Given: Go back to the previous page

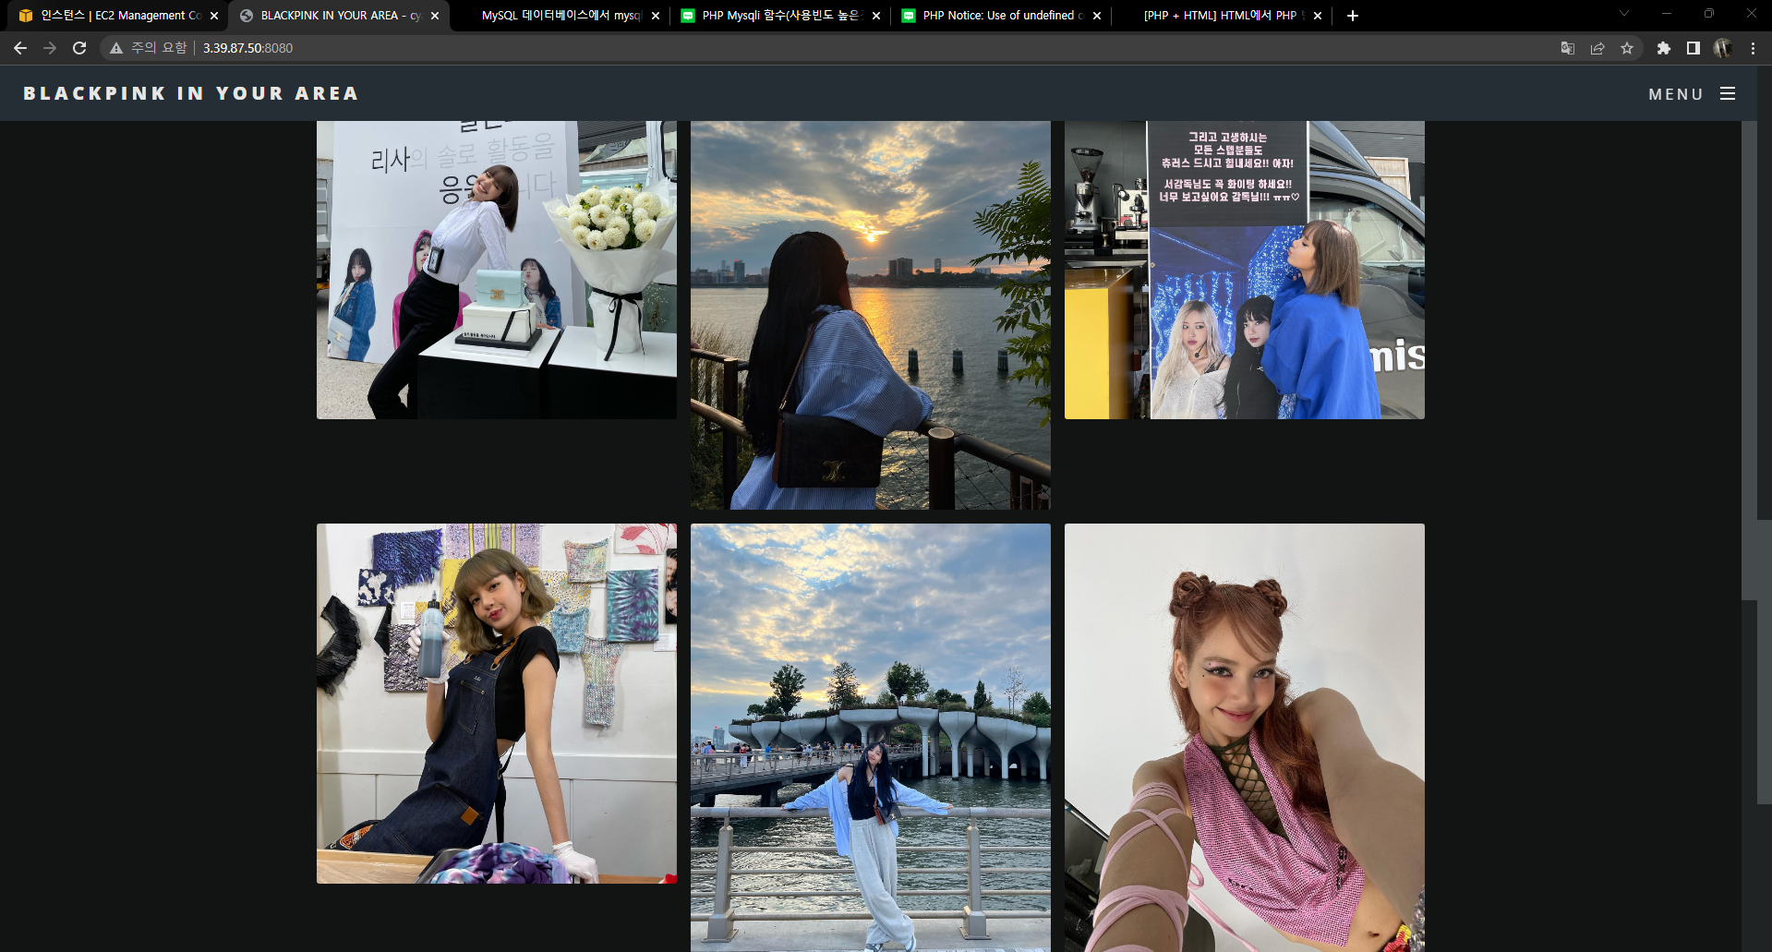Looking at the screenshot, I should click(x=20, y=48).
